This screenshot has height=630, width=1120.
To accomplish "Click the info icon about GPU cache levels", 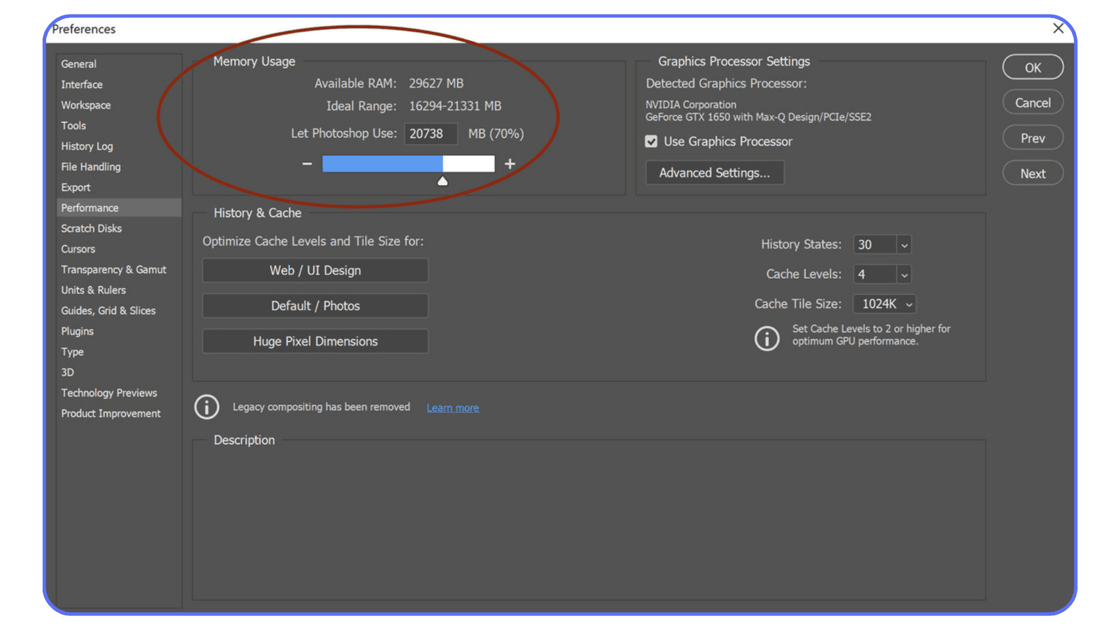I will [766, 338].
